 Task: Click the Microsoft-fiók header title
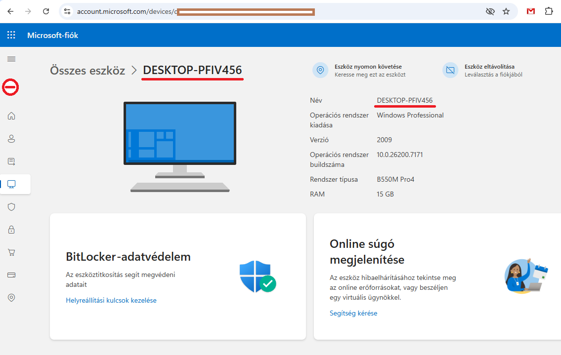pos(52,35)
